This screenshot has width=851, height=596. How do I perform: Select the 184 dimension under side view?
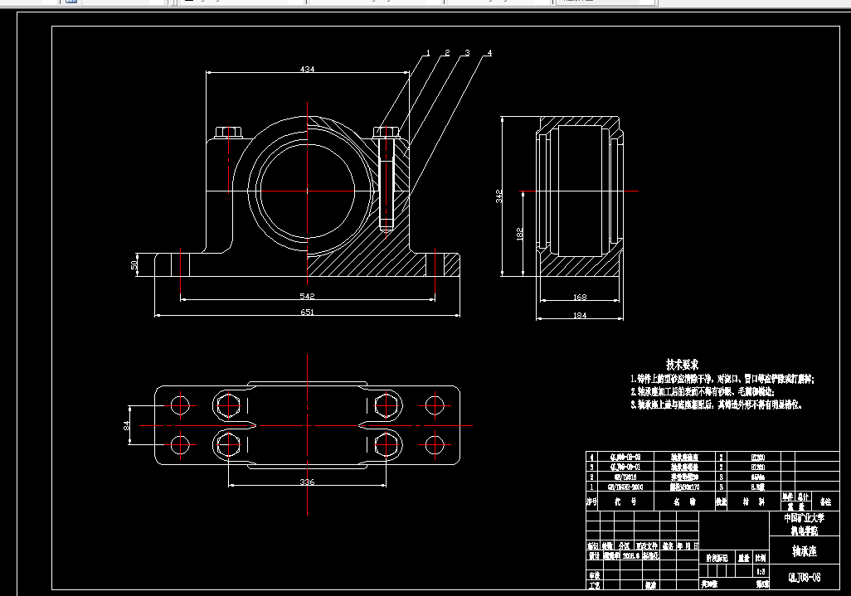(x=580, y=315)
